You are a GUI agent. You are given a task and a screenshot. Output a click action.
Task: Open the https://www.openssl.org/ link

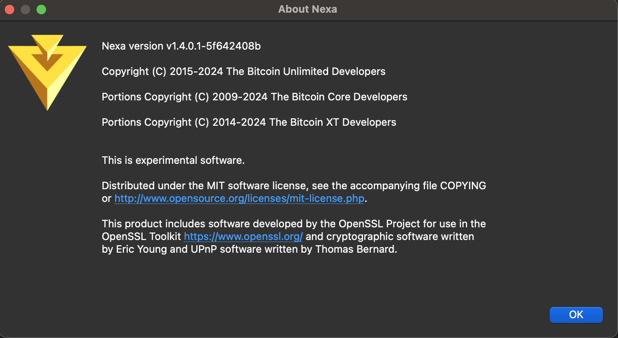pos(243,236)
